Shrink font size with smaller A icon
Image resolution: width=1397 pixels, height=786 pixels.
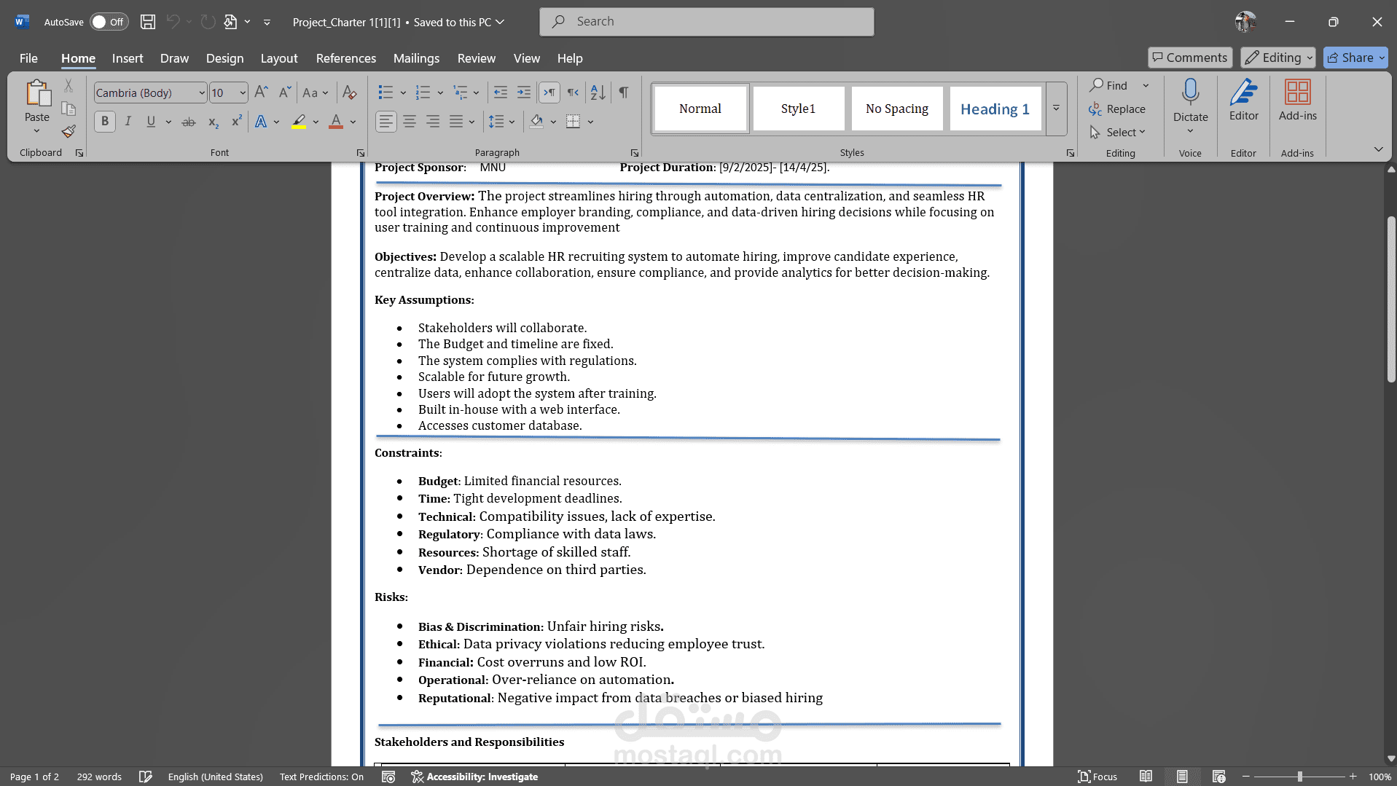(285, 93)
